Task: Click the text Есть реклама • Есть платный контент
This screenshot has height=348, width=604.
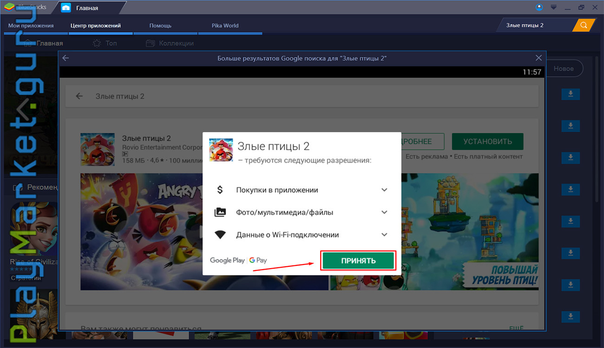Action: 464,156
